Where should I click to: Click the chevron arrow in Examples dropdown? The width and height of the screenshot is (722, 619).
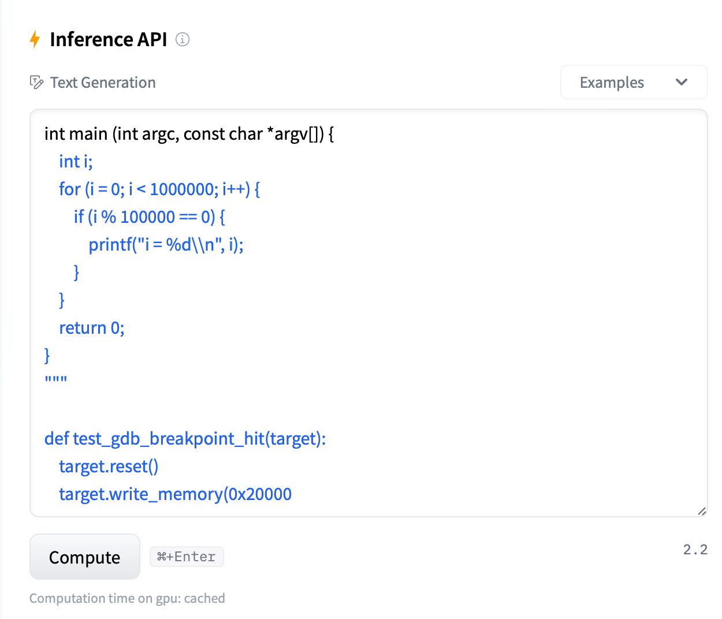682,82
